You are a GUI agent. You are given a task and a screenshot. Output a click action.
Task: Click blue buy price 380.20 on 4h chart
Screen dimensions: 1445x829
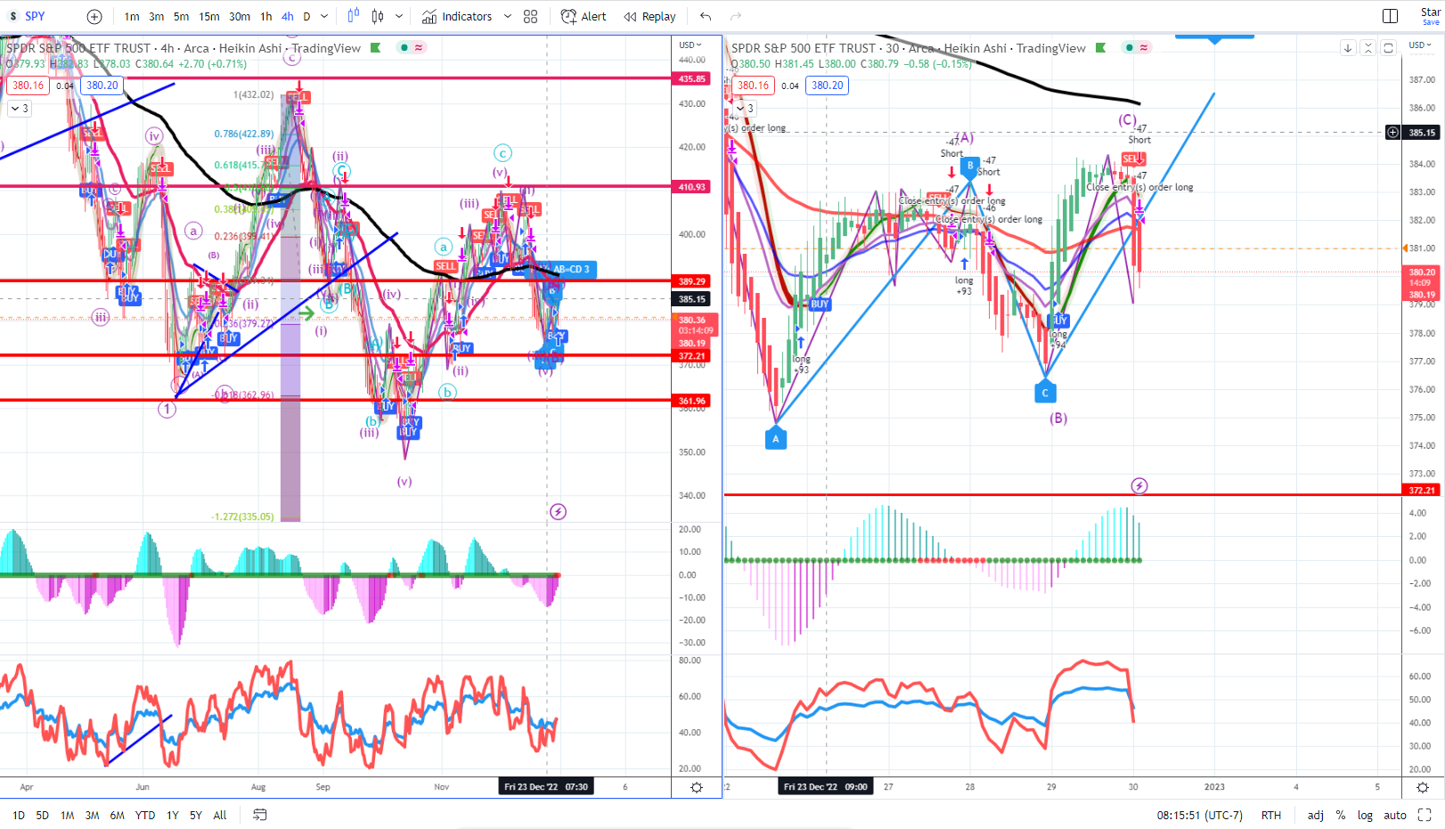click(x=102, y=85)
